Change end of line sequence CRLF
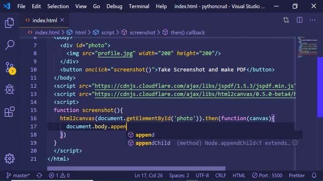Screen dimensions: 323x181 click(x=221, y=175)
